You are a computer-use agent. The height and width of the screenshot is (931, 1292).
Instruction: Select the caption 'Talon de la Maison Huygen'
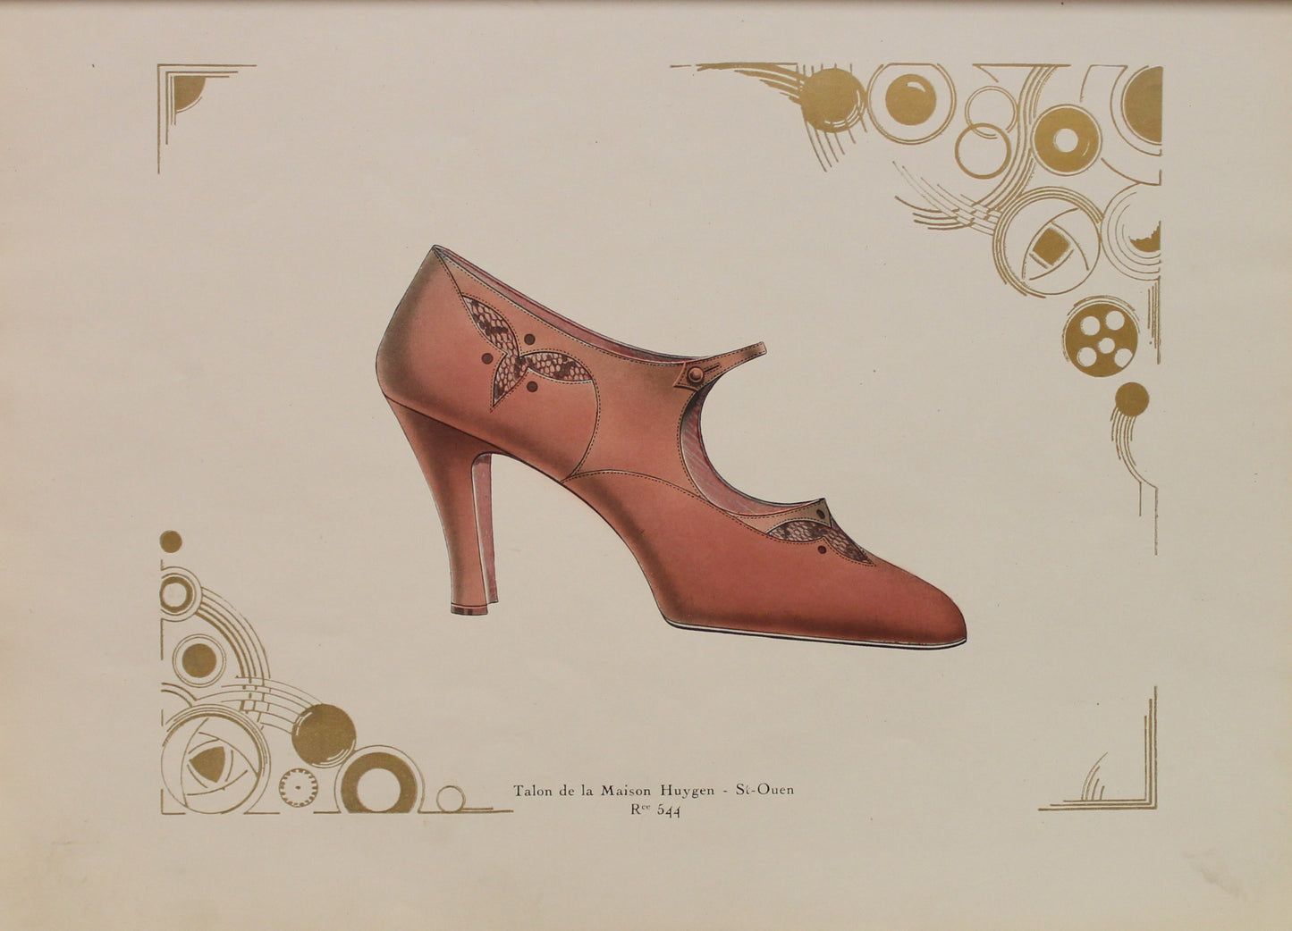(x=617, y=792)
